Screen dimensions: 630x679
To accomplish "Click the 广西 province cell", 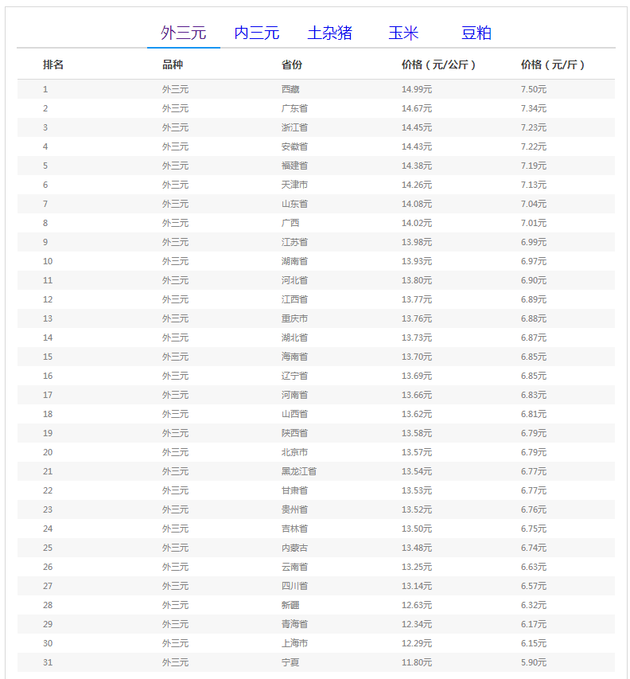I will tap(290, 223).
